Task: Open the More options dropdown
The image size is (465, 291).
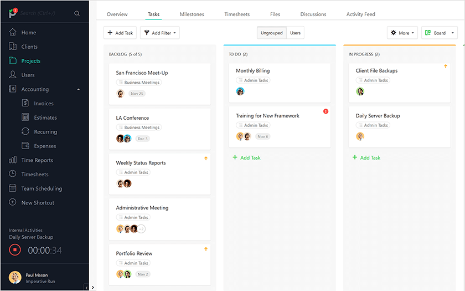Action: [402, 33]
